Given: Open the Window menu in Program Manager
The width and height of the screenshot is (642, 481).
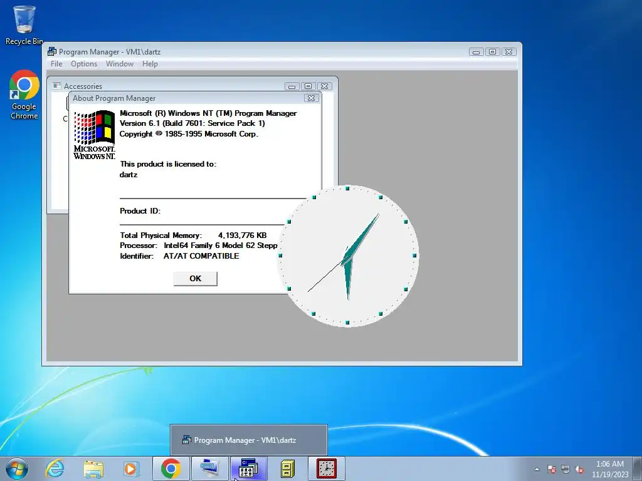Looking at the screenshot, I should [120, 64].
